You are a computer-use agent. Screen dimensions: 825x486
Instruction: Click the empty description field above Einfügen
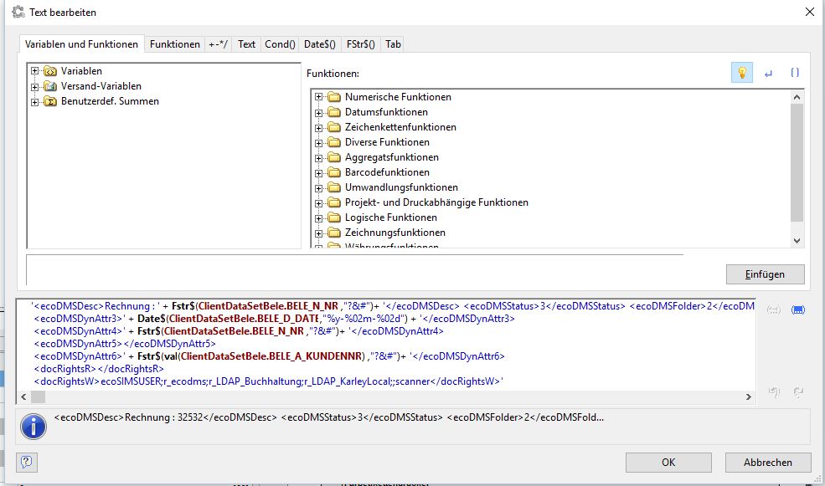[354, 270]
